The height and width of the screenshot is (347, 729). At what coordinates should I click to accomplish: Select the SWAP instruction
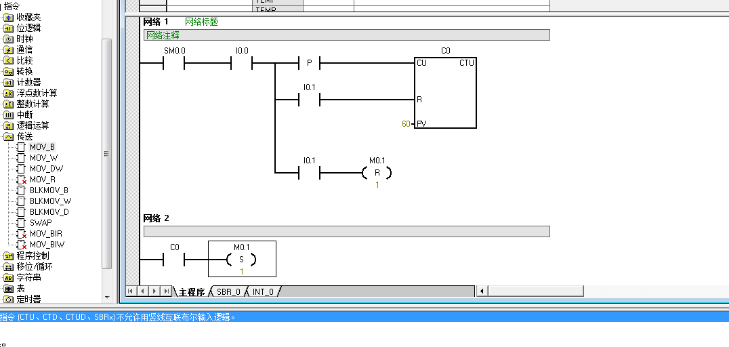(40, 223)
